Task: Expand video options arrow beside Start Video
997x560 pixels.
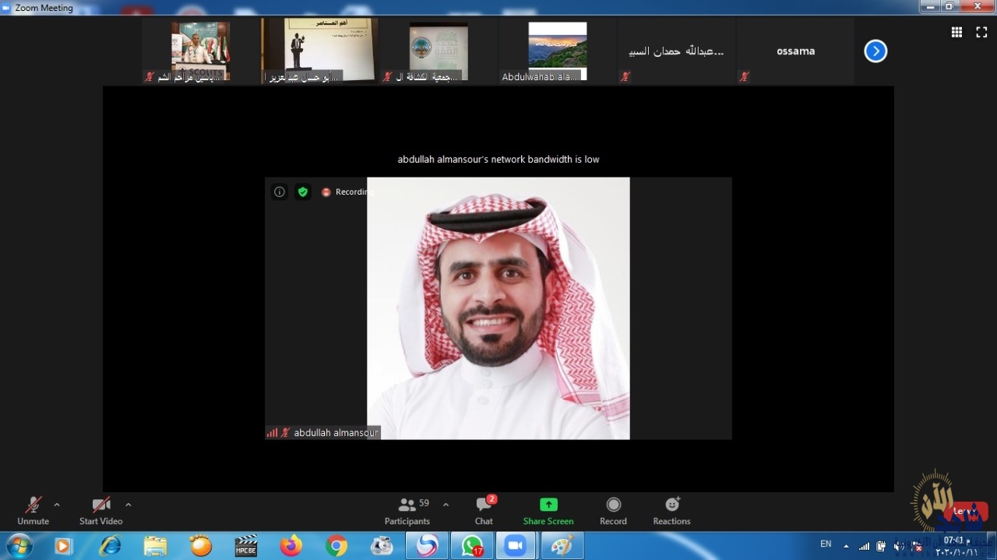Action: (129, 505)
